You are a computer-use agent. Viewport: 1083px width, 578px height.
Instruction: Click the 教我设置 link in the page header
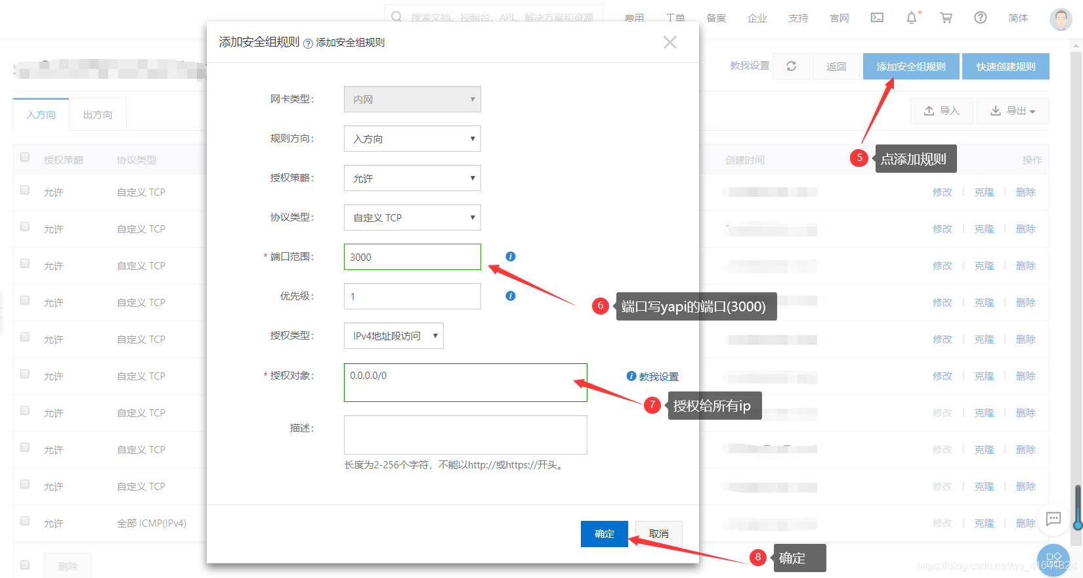(750, 66)
